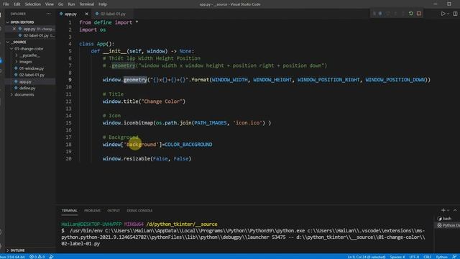Open the new terminal profile dropdown arrow
This screenshot has width=460, height=259.
tap(448, 211)
